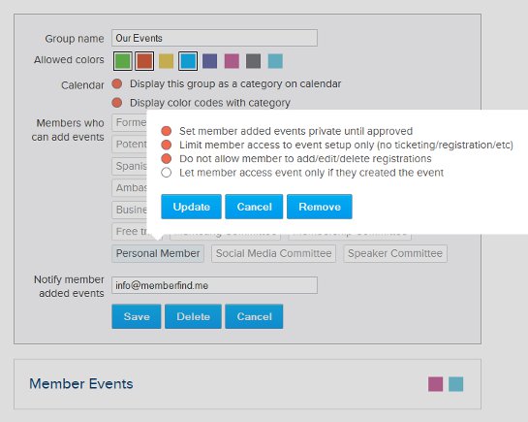The image size is (528, 422).
Task: Select the Personal Member tag
Action: click(x=158, y=253)
